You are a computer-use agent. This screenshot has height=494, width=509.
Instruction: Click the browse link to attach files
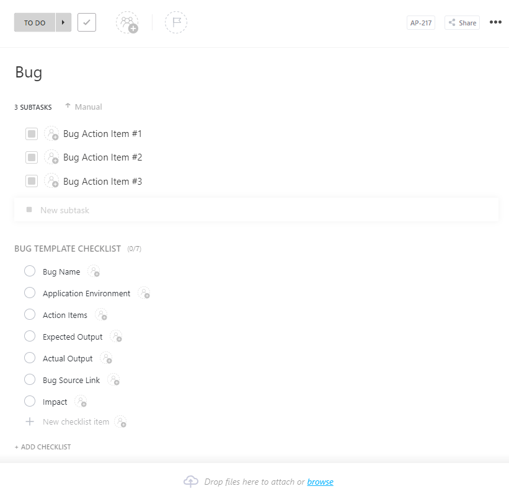(x=320, y=482)
